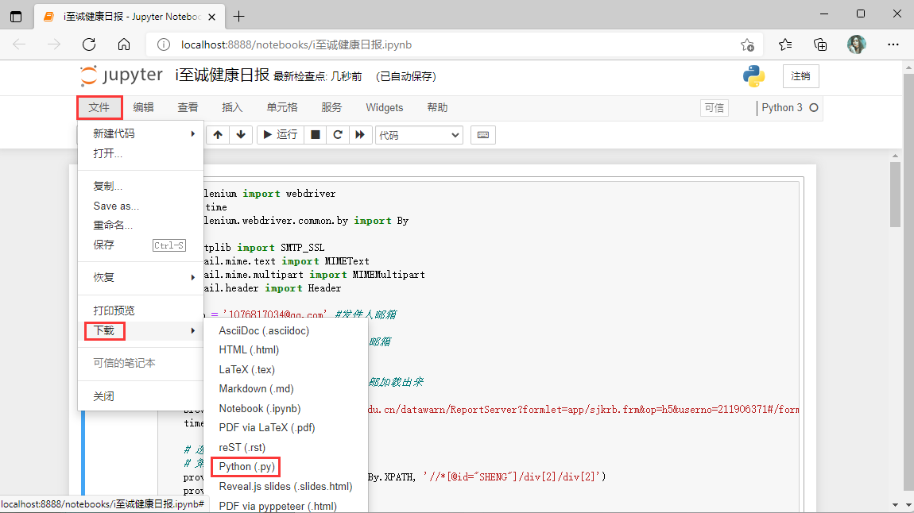Restart and run all with fast-forward icon
The image size is (914, 513).
360,135
